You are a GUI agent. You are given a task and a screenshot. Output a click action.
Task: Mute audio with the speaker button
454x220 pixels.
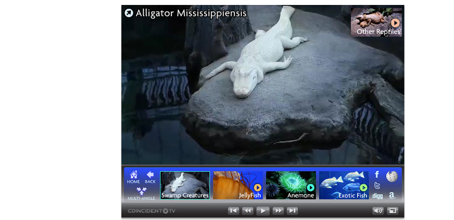click(378, 211)
